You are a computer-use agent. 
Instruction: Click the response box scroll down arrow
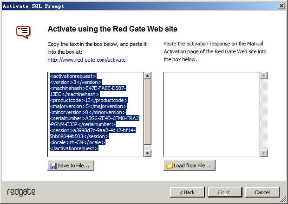pyautogui.click(x=264, y=153)
